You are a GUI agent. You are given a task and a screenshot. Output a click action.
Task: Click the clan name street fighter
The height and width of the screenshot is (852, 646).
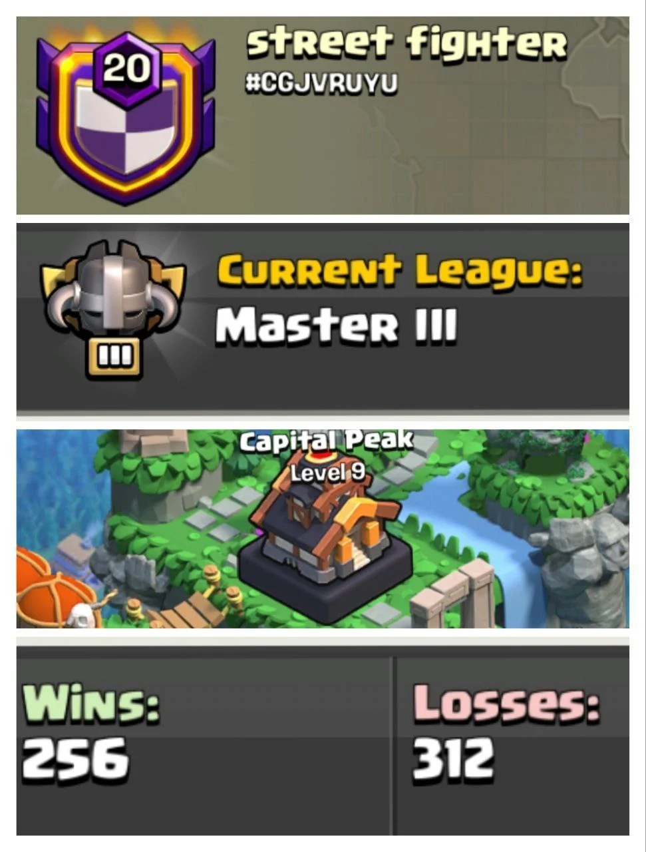coord(406,43)
